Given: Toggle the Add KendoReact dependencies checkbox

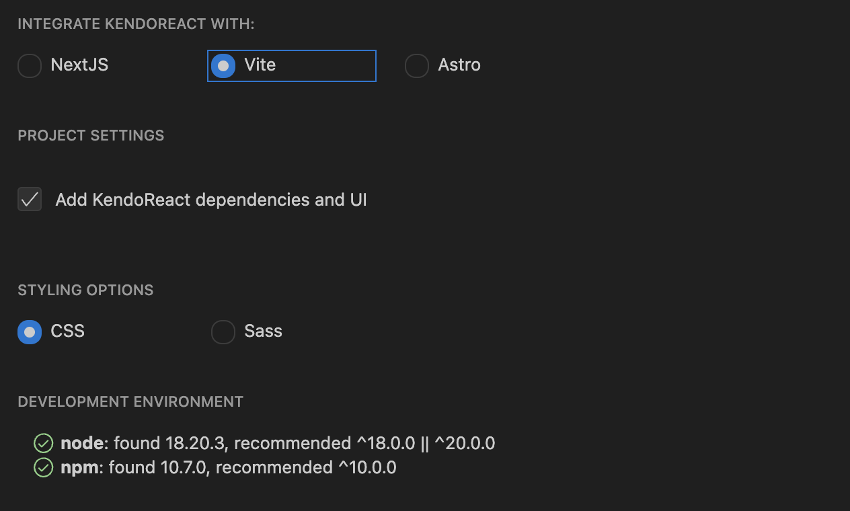Looking at the screenshot, I should 30,200.
